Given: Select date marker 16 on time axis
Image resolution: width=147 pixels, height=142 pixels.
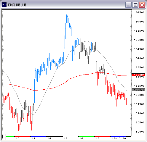Looking at the screenshot, I should 81,138.
